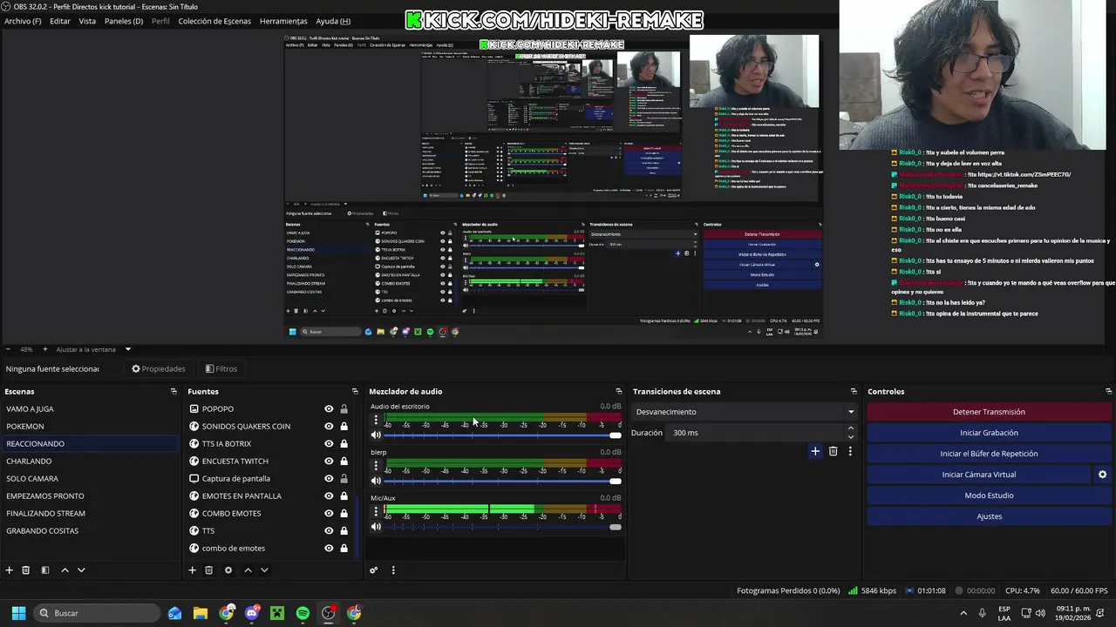Open source properties gear in Fuentes toolbar
1116x627 pixels.
[228, 570]
